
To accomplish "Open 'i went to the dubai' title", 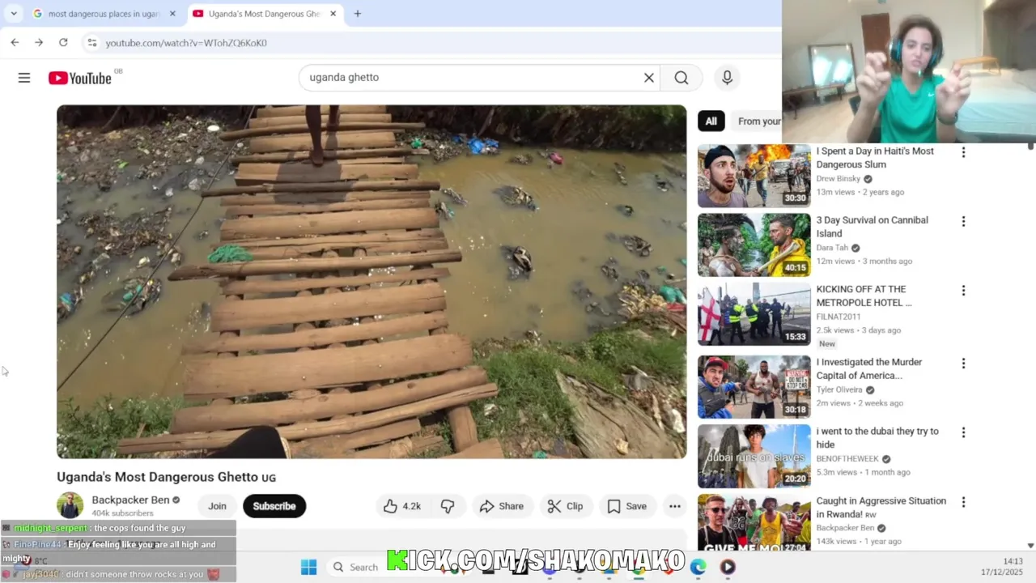I will point(877,437).
